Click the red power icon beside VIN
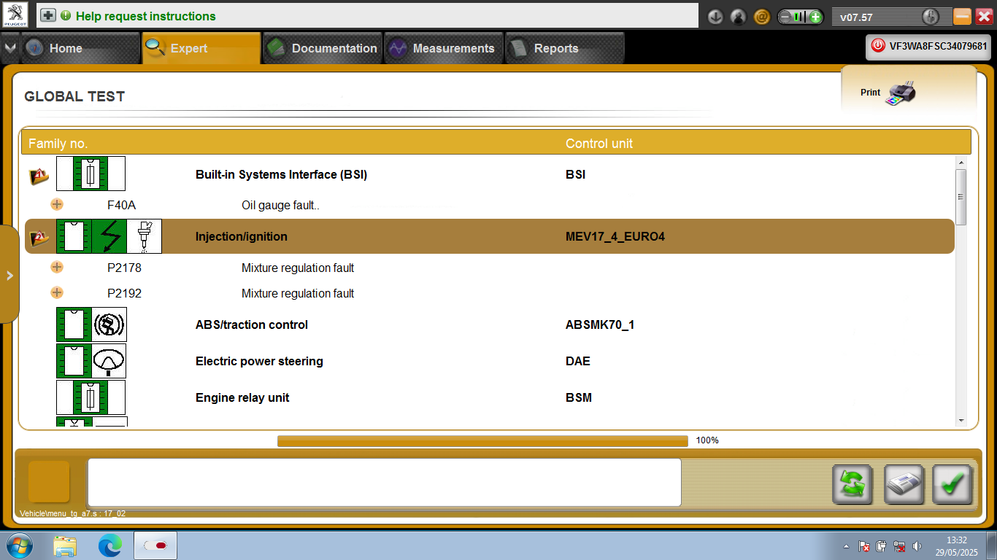The height and width of the screenshot is (560, 997). [877, 46]
